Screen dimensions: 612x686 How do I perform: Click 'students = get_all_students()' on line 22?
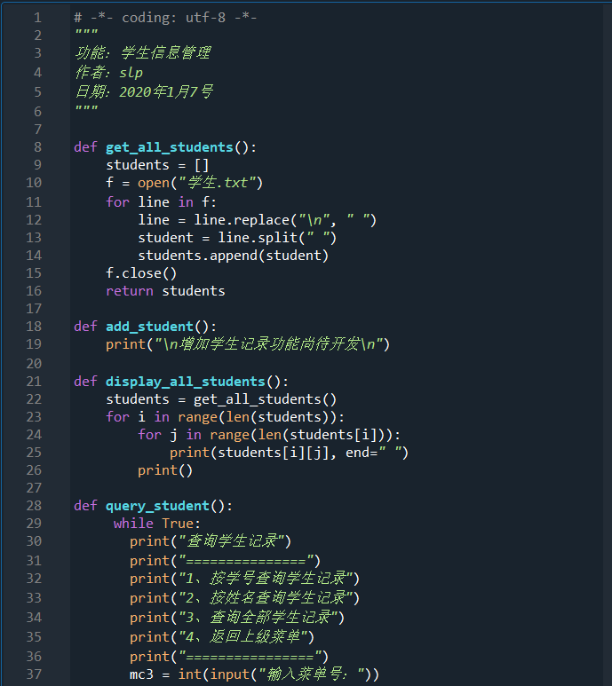click(x=221, y=399)
